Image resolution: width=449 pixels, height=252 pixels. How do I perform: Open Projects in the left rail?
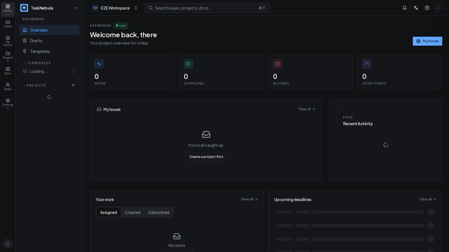coord(8,57)
